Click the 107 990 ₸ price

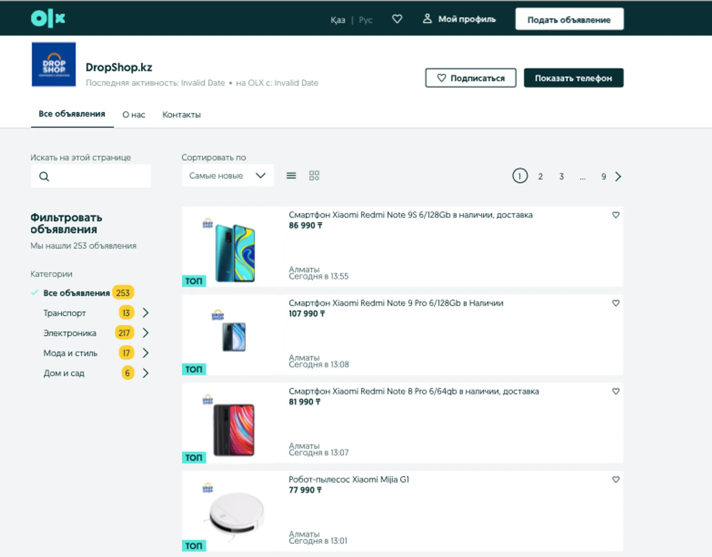click(307, 313)
